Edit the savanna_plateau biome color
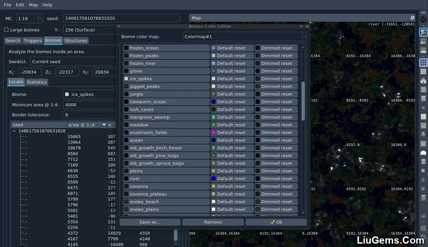Viewport: 428px width, 247px height. click(x=166, y=194)
